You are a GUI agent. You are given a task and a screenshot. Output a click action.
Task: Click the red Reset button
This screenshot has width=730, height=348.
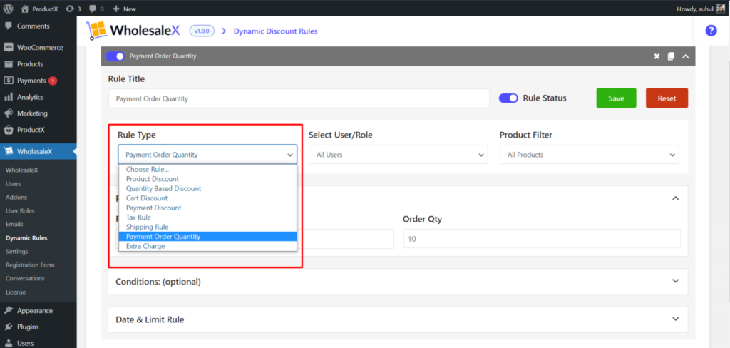click(667, 98)
